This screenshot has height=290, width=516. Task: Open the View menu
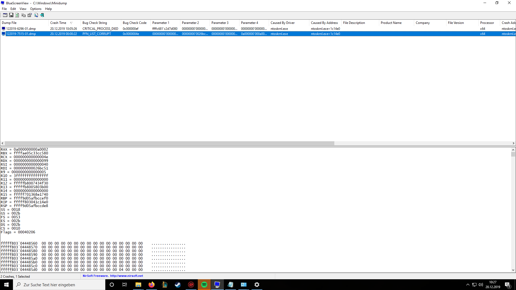point(23,9)
